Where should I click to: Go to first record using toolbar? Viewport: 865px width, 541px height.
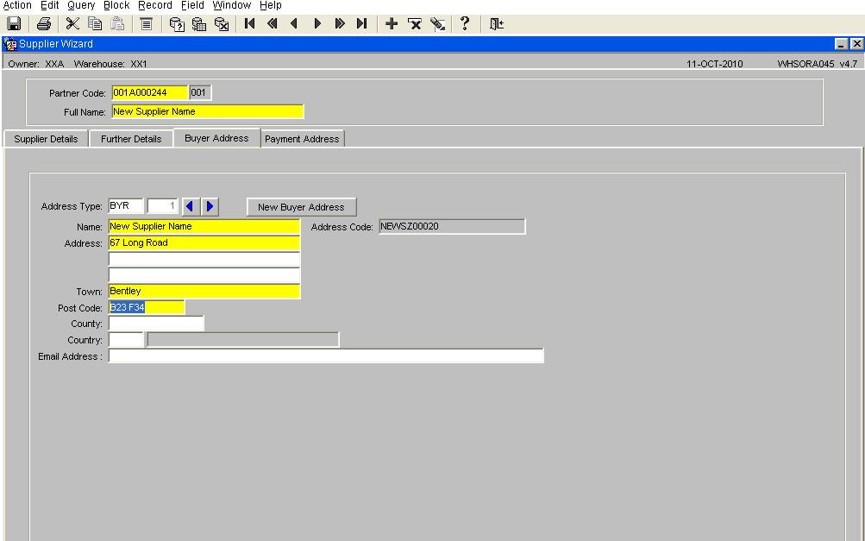250,24
